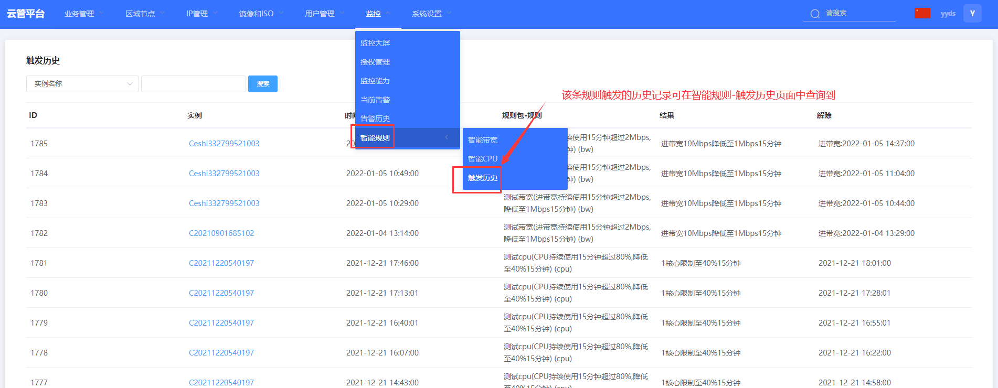Click the blue 搜索 button
This screenshot has width=998, height=388.
click(x=263, y=84)
